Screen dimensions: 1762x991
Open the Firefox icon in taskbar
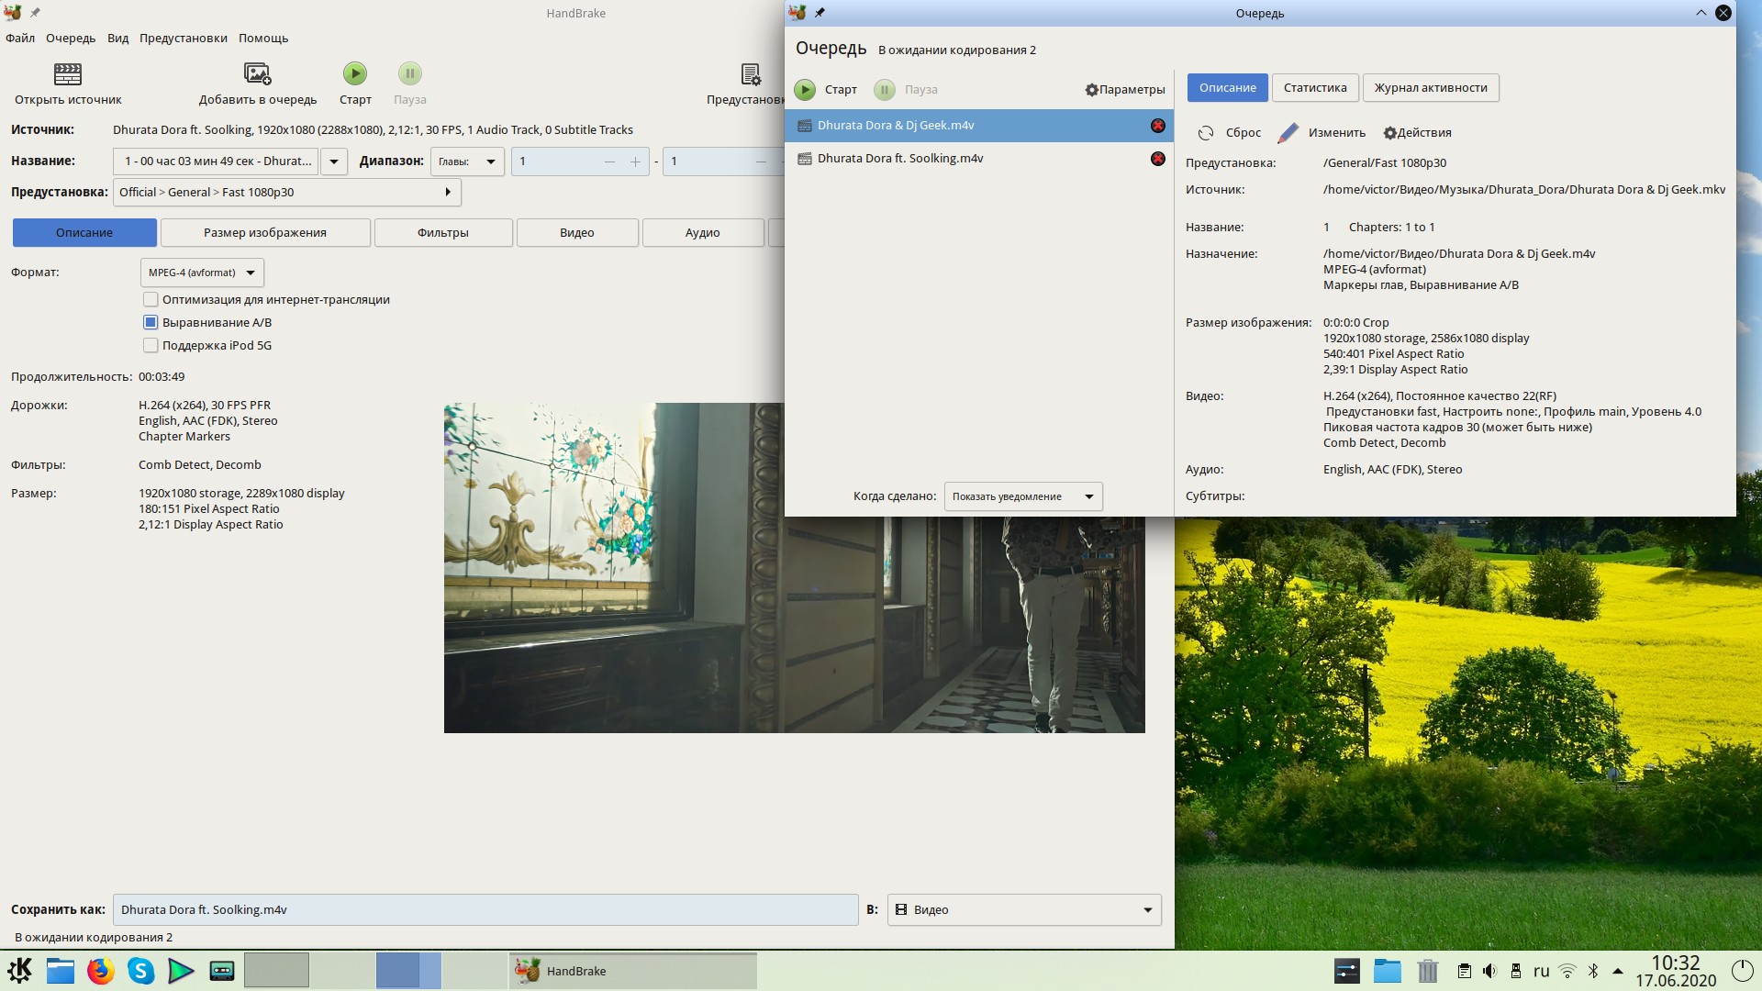(x=100, y=971)
